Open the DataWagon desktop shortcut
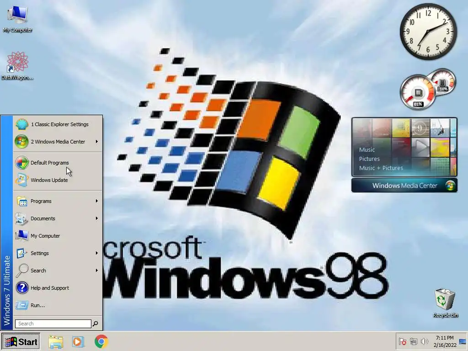Viewport: 468px width, 351px height. pos(17,66)
